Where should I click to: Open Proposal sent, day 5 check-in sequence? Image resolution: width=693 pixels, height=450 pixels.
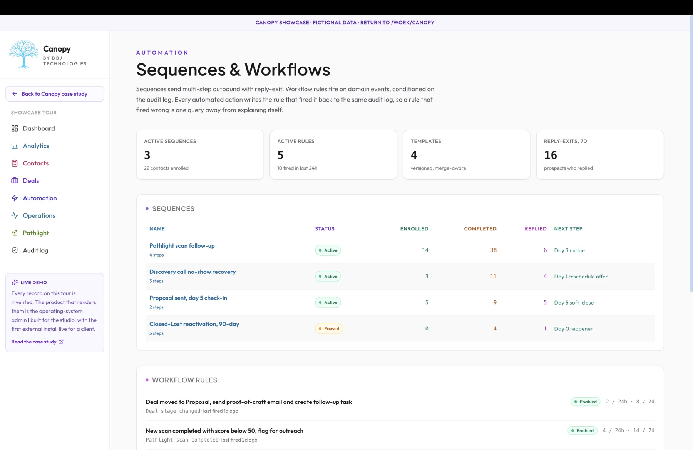(x=188, y=298)
